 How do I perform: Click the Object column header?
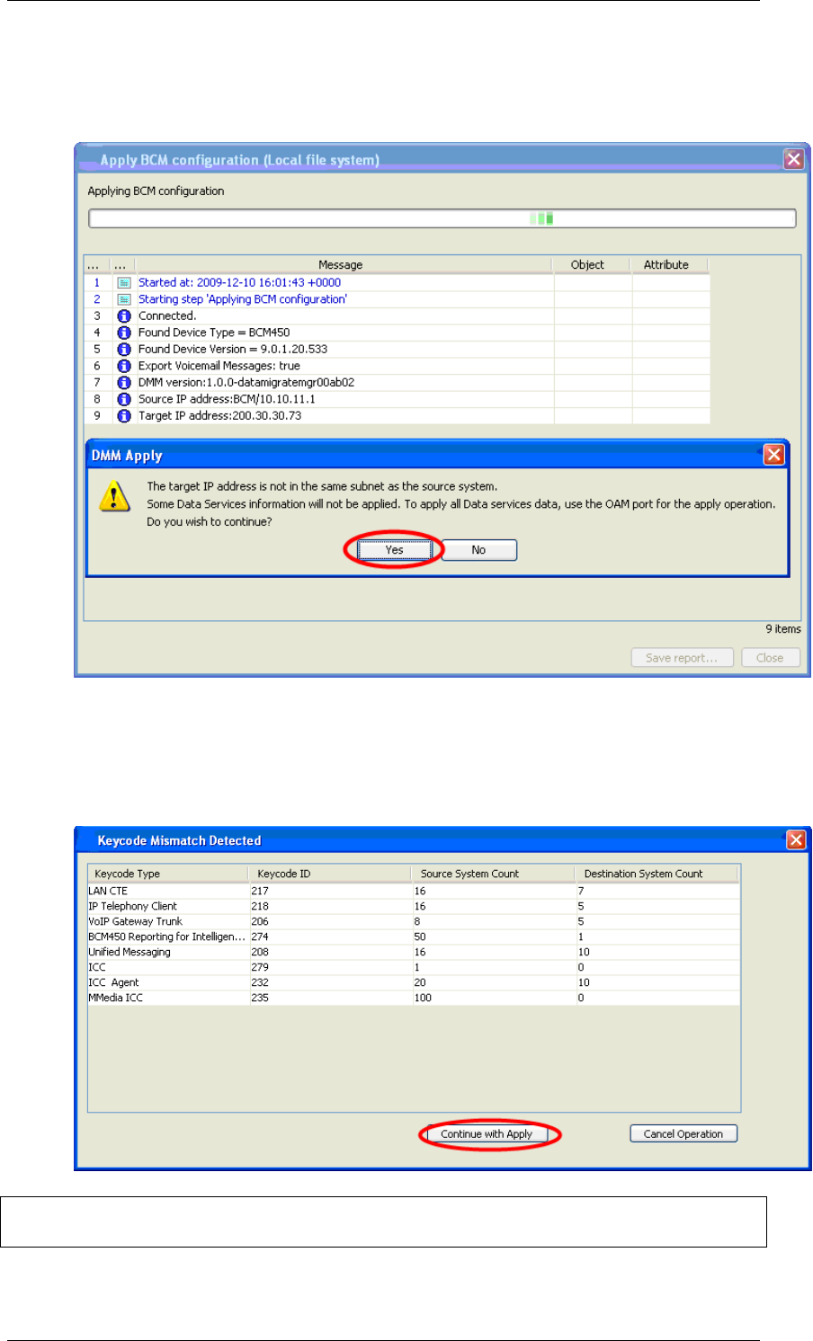[588, 265]
